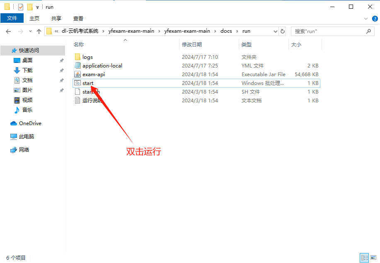The height and width of the screenshot is (263, 380).
Task: Open recent locations dropdown arrow
Action: pyautogui.click(x=30, y=31)
